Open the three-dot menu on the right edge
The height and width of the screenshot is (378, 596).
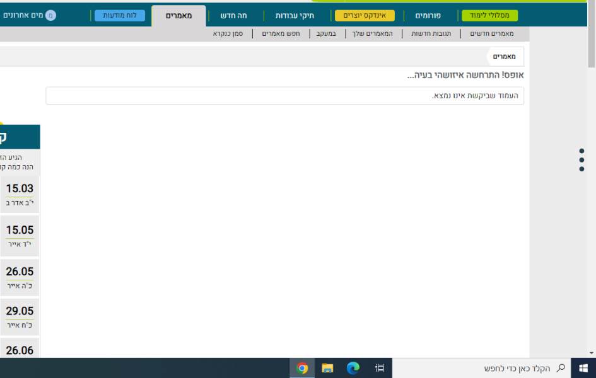(x=581, y=159)
